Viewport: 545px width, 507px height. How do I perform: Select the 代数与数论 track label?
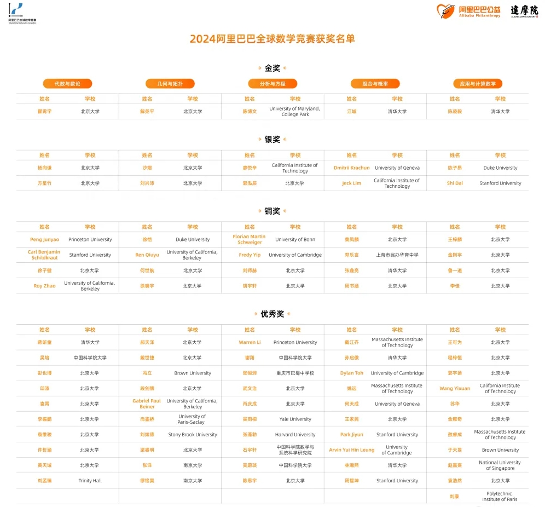67,84
